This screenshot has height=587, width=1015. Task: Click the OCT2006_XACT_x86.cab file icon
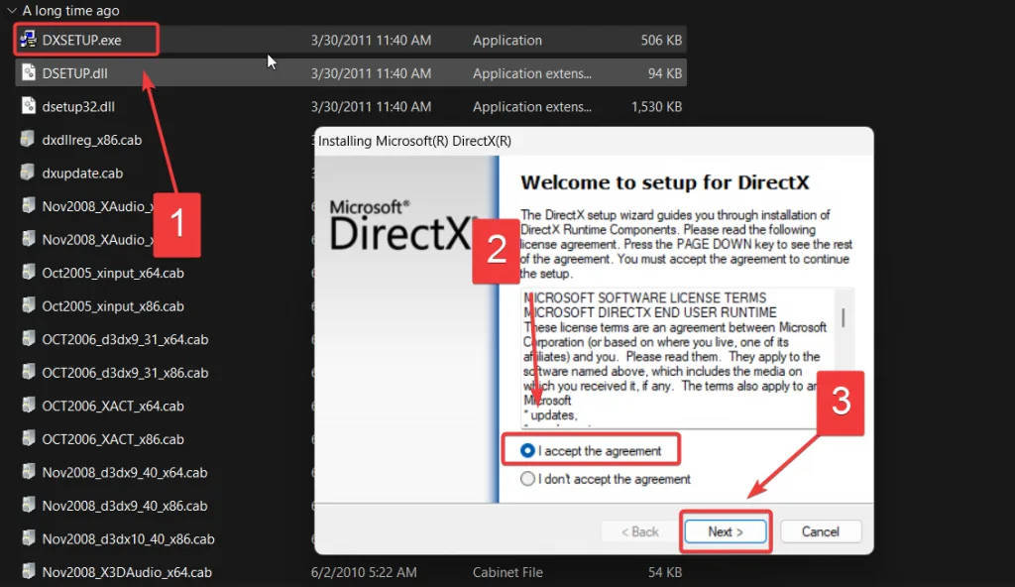(x=27, y=438)
